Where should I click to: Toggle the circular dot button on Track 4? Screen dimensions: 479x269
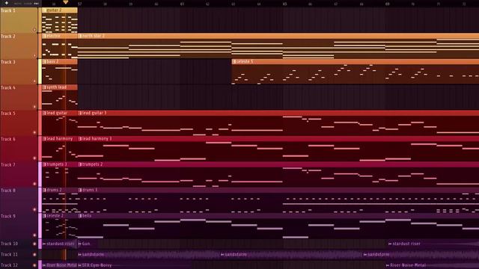[34, 107]
